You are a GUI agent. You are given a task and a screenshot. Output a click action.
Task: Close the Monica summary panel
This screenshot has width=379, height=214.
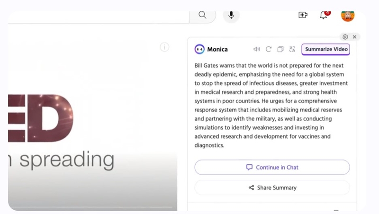coord(354,37)
